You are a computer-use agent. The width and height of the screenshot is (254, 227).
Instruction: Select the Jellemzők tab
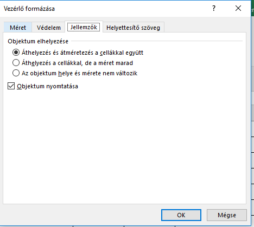pyautogui.click(x=84, y=27)
